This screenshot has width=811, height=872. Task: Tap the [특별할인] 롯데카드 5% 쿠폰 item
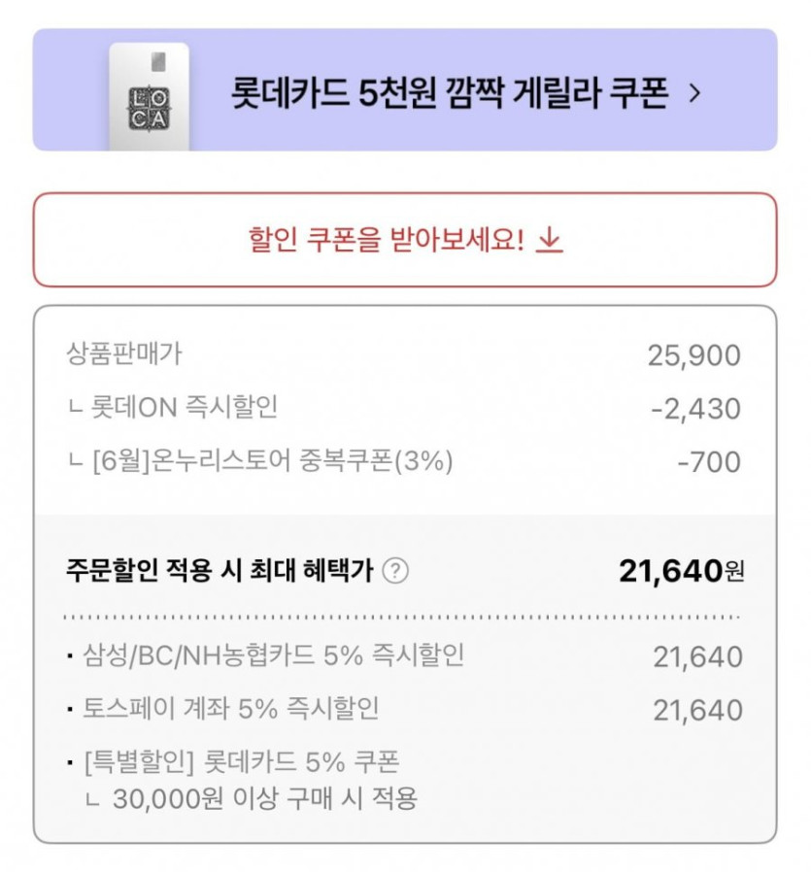pyautogui.click(x=242, y=762)
